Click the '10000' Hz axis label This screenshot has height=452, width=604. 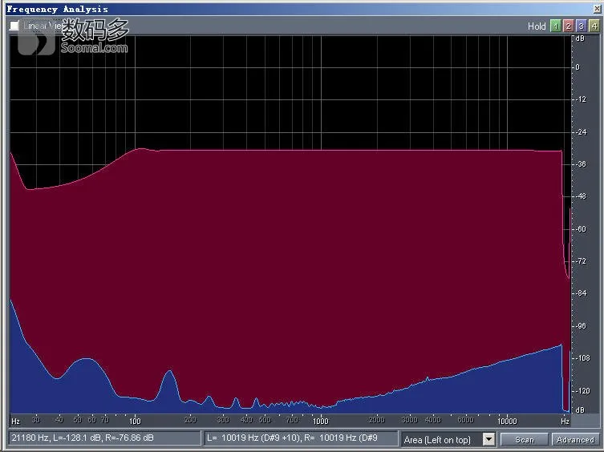tap(507, 422)
